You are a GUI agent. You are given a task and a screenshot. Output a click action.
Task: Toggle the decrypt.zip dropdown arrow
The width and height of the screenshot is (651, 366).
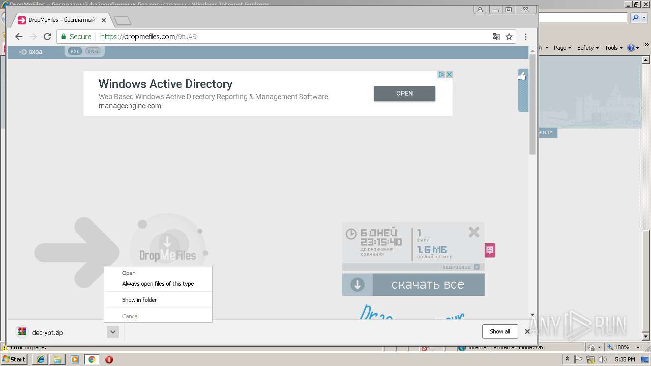click(x=113, y=332)
